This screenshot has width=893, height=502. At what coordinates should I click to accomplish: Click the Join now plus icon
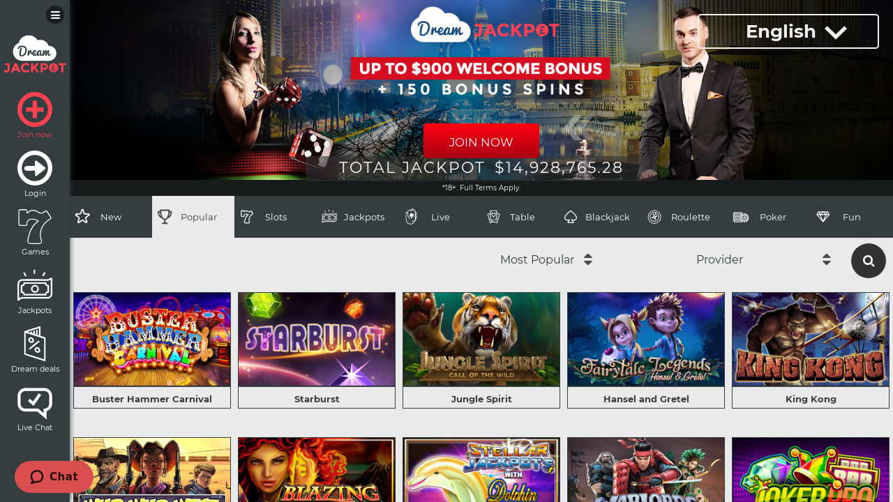[x=35, y=109]
